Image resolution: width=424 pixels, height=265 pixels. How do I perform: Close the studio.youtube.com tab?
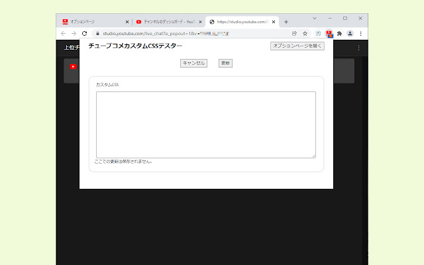[274, 22]
